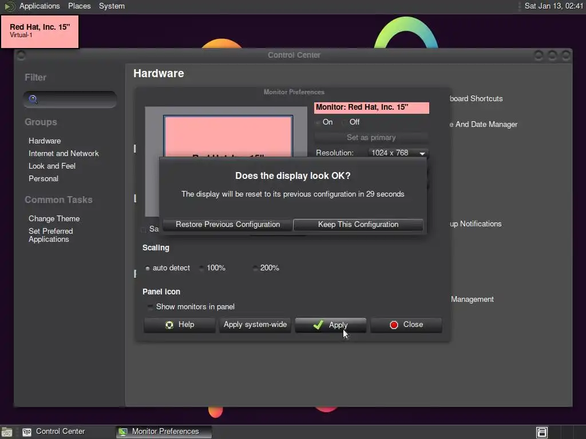Click the Control Center window menu button
Screen dimensions: 586x439
click(21, 55)
